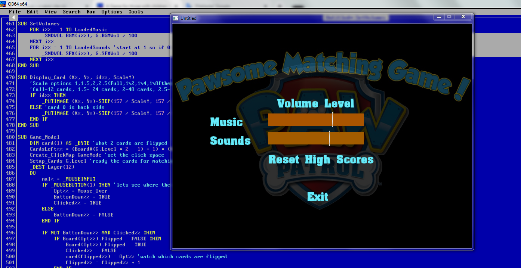Click the "Clicked%% = FALSE" code line
This screenshot has height=268, width=521.
coord(91,250)
